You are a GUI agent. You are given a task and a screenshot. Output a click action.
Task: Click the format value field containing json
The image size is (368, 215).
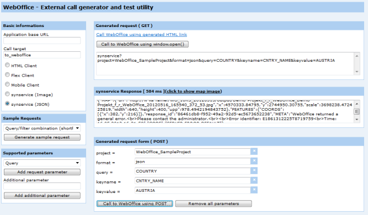[x=193, y=162]
